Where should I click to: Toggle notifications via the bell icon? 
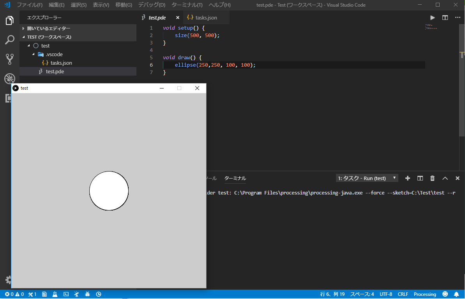click(456, 294)
